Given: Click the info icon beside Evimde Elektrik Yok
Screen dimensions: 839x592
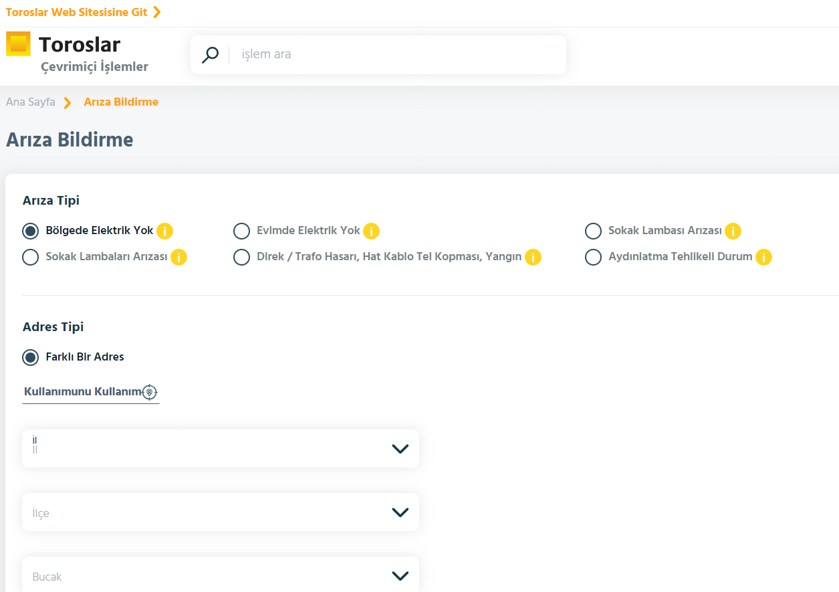Looking at the screenshot, I should [371, 231].
